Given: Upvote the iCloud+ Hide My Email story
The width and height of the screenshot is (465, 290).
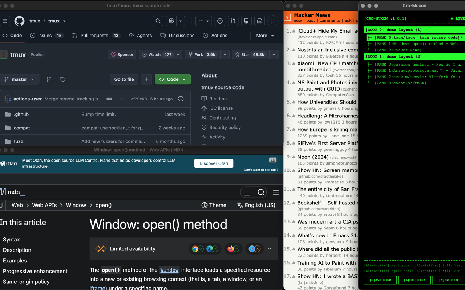Looking at the screenshot, I should [x=294, y=31].
